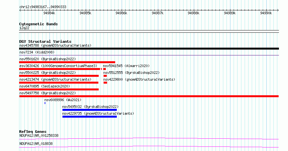Click the red nsv5500225 variant bar
The height and width of the screenshot is (151, 288).
[59, 76]
